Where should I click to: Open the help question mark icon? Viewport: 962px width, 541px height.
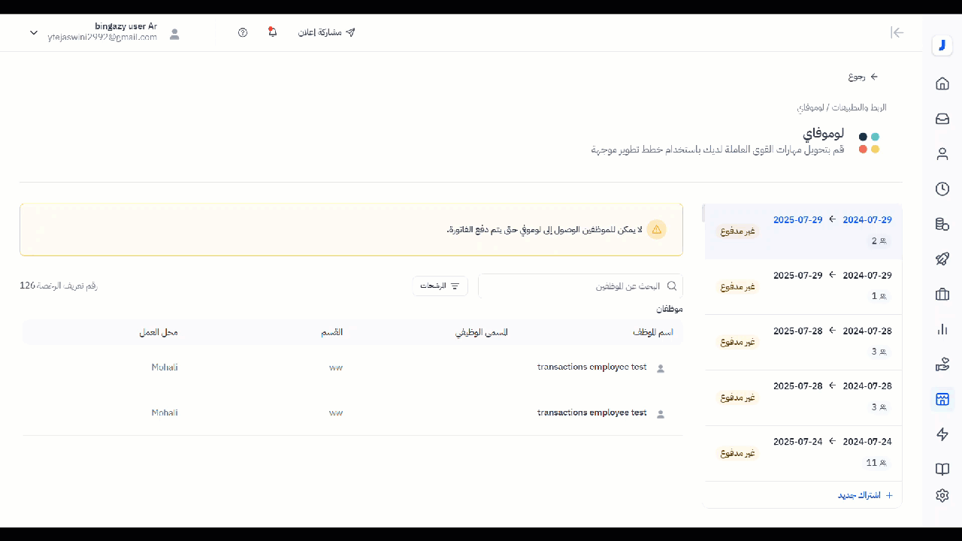(x=243, y=33)
